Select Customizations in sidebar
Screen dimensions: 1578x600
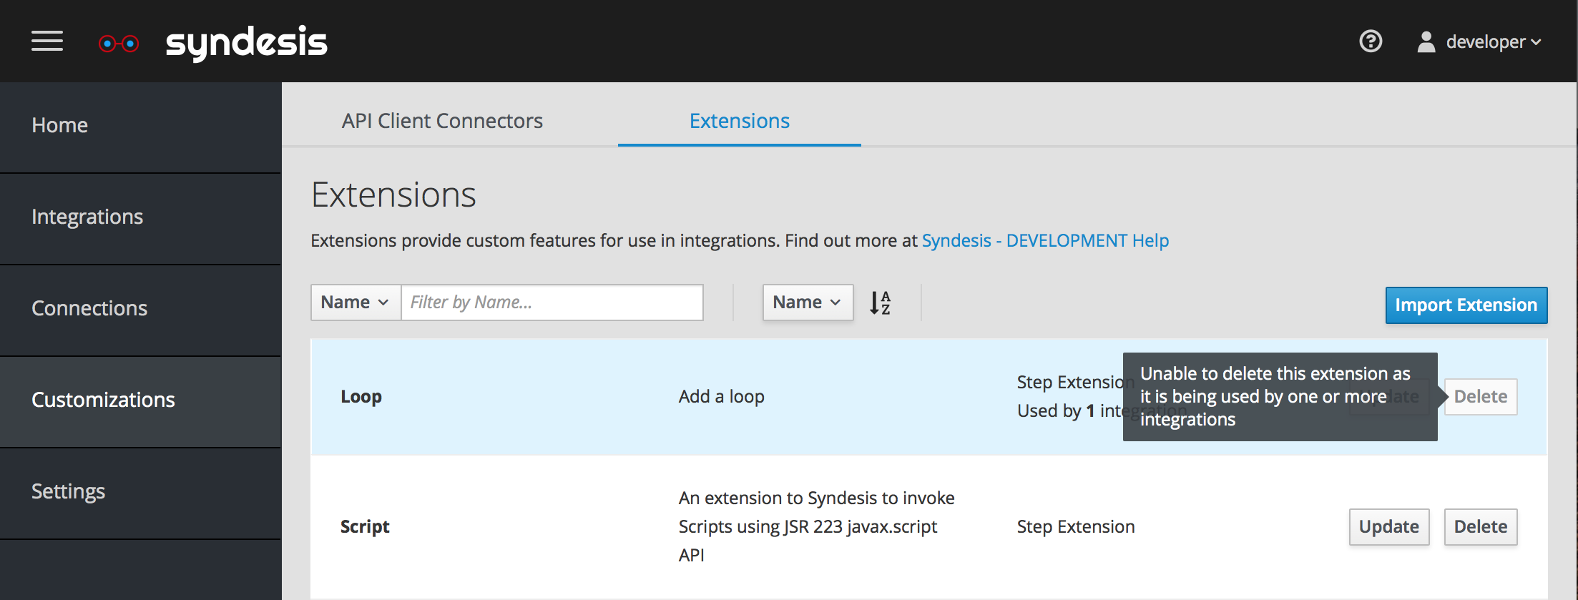(140, 400)
